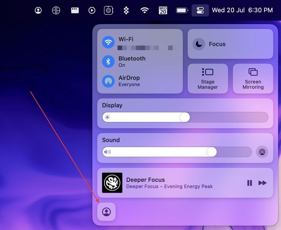Click the Bluetooth icon in Control Center
Image resolution: width=281 pixels, height=230 pixels.
[x=108, y=62]
